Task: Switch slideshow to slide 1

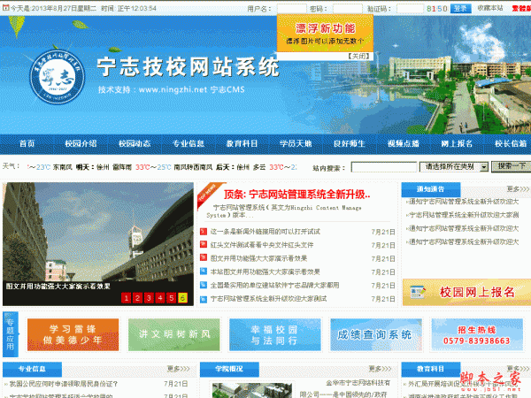Action: click(126, 298)
